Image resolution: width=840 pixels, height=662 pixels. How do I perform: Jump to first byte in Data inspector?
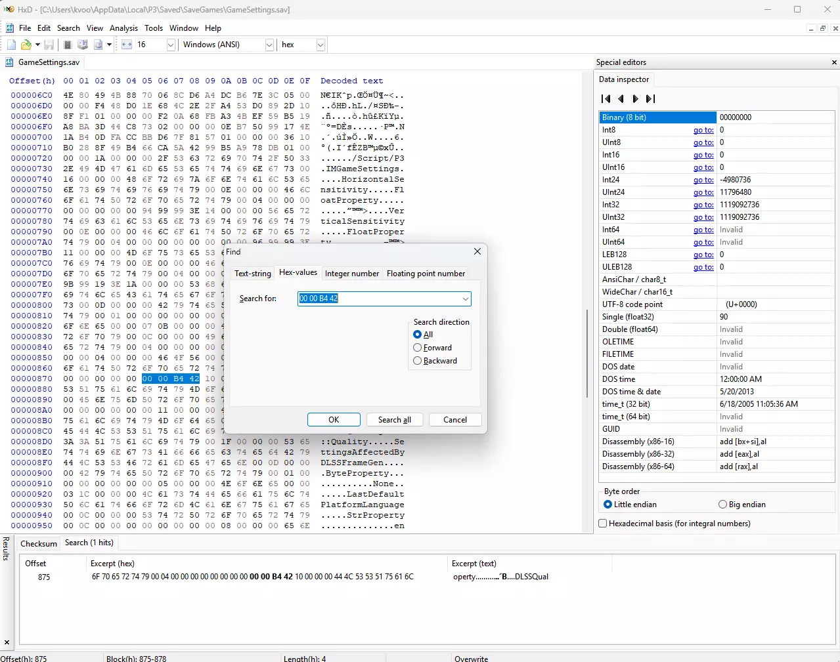pos(606,99)
